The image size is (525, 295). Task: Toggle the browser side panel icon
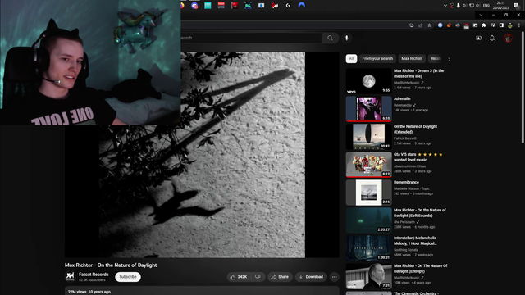coord(501,25)
